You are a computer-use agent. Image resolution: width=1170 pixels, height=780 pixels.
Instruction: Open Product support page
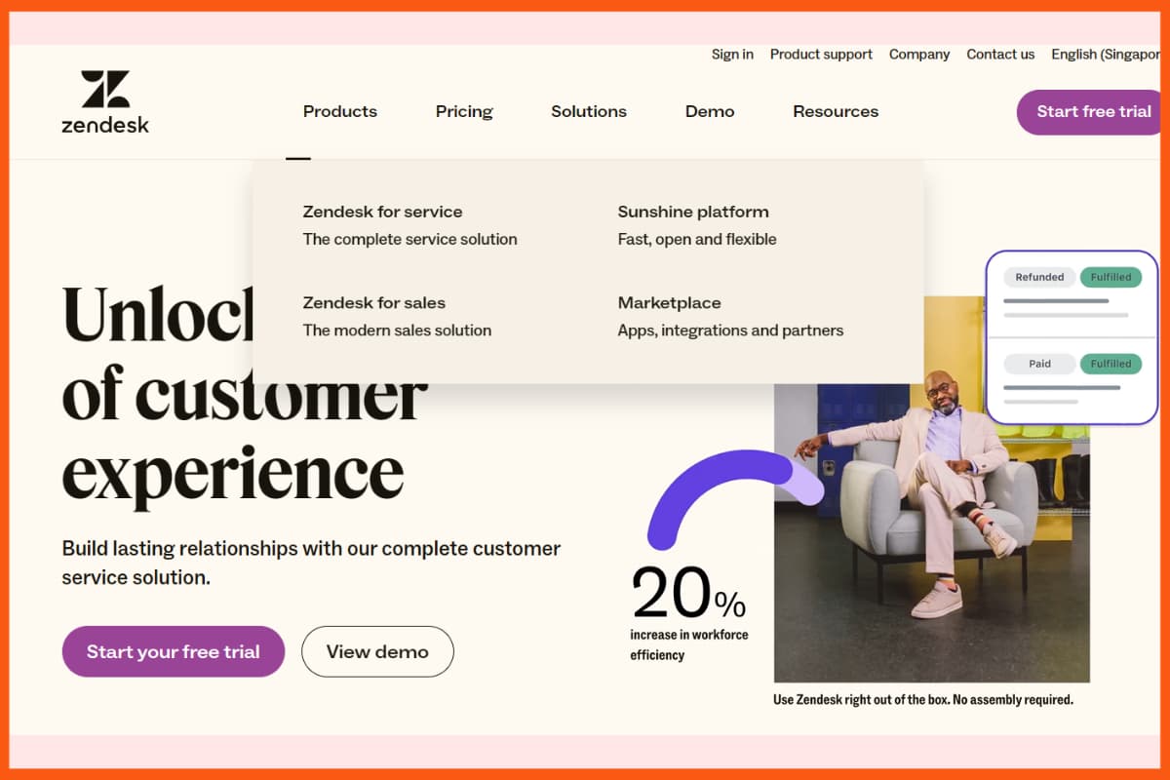click(x=821, y=55)
